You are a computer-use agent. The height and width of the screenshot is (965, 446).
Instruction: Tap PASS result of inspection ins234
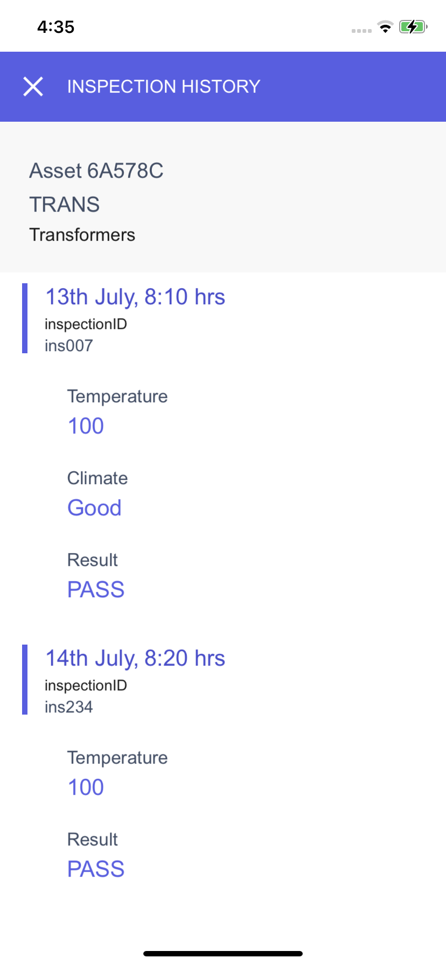tap(96, 869)
